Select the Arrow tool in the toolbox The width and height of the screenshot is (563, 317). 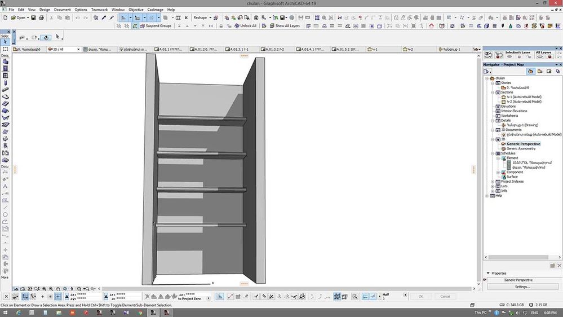5,42
